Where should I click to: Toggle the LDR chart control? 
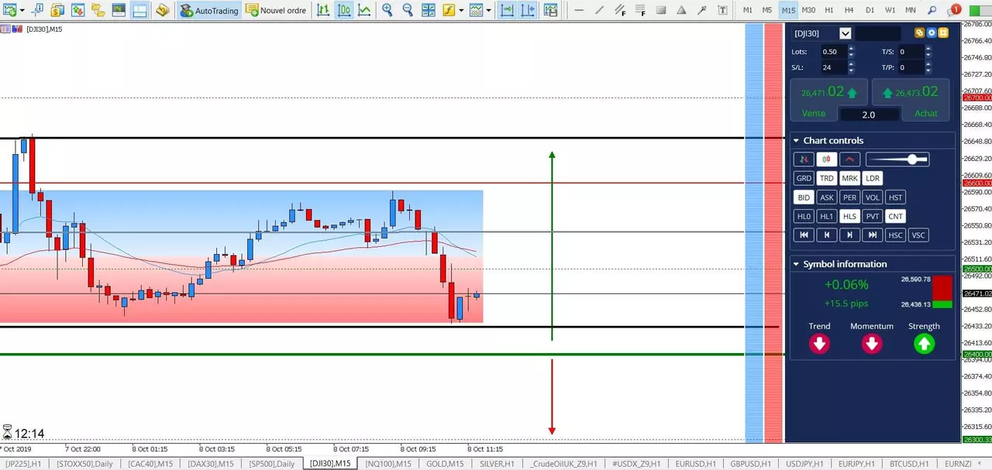coord(873,178)
